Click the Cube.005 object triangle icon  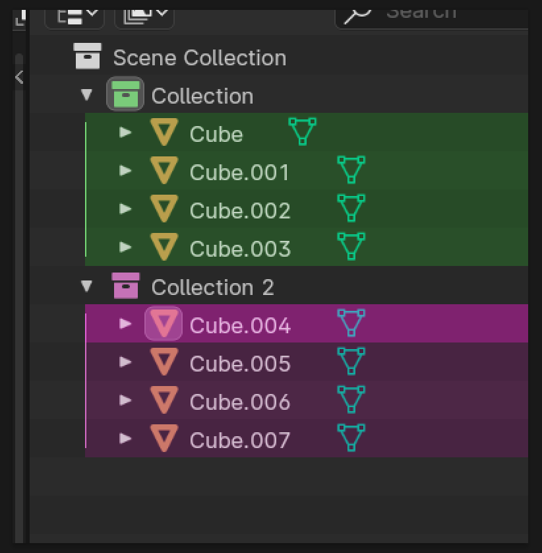point(164,362)
